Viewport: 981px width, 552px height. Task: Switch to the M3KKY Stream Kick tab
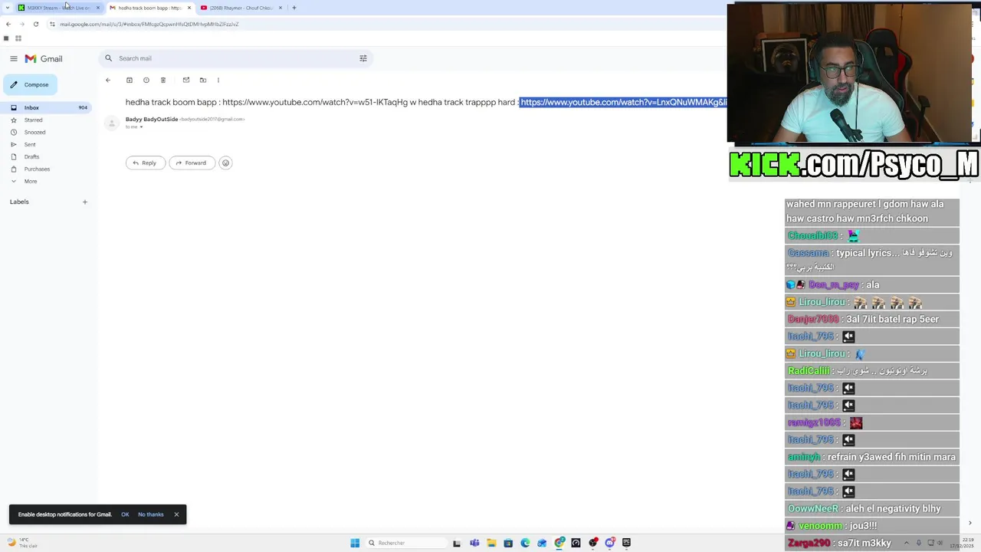click(x=59, y=8)
